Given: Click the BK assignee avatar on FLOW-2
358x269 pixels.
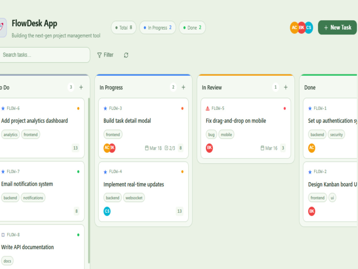Looking at the screenshot, I should [312, 211].
